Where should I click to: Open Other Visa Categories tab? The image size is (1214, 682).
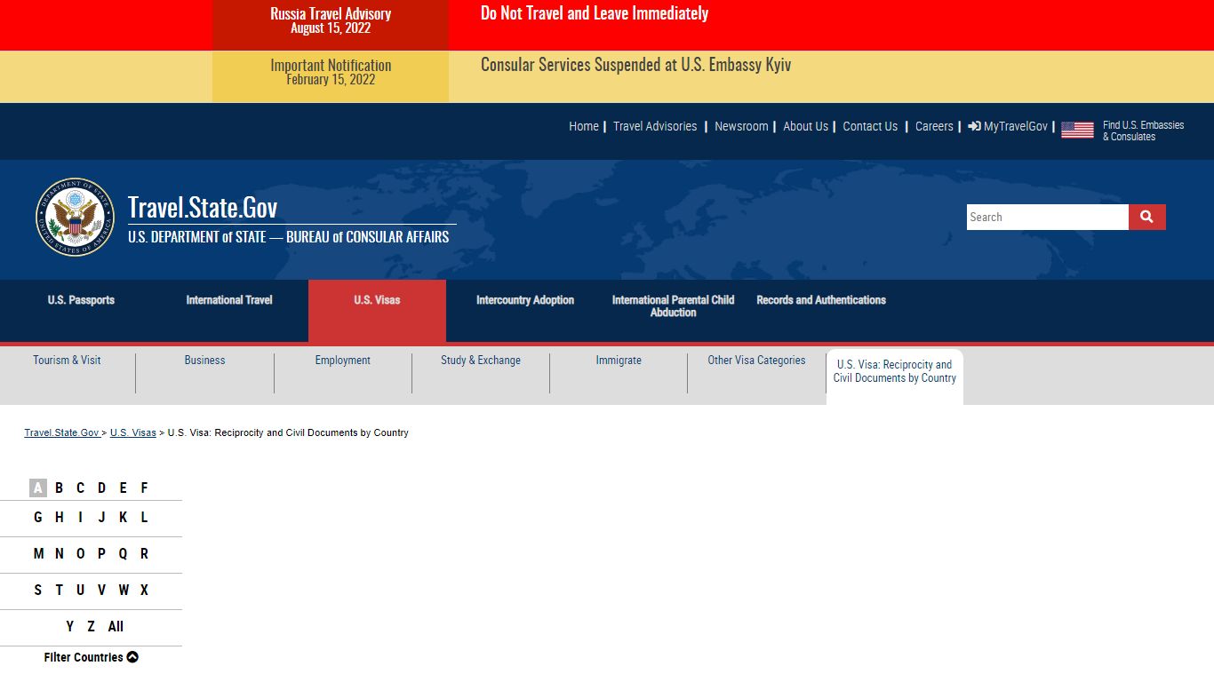click(x=756, y=361)
